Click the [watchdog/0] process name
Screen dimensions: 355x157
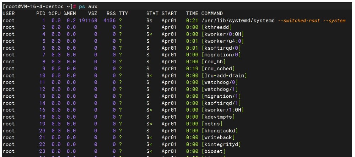pos(220,82)
